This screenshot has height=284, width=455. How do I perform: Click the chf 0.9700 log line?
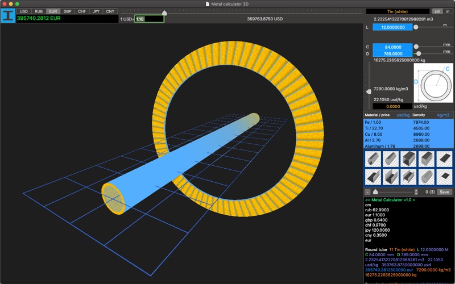pyautogui.click(x=375, y=225)
